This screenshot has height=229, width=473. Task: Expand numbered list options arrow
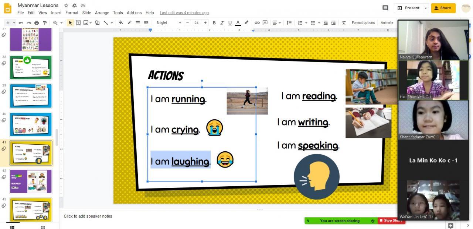(x=306, y=23)
